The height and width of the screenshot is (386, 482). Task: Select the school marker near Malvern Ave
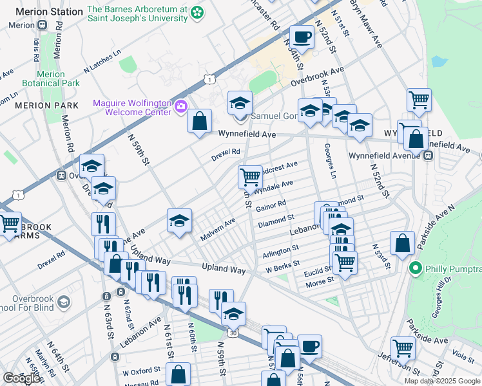[180, 221]
